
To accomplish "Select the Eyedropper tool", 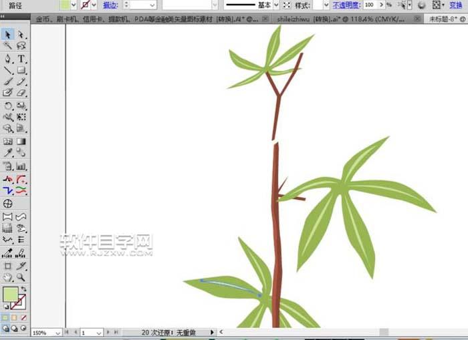I will click(x=8, y=153).
